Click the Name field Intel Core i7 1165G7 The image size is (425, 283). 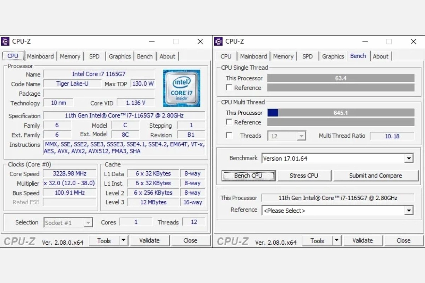pyautogui.click(x=99, y=74)
